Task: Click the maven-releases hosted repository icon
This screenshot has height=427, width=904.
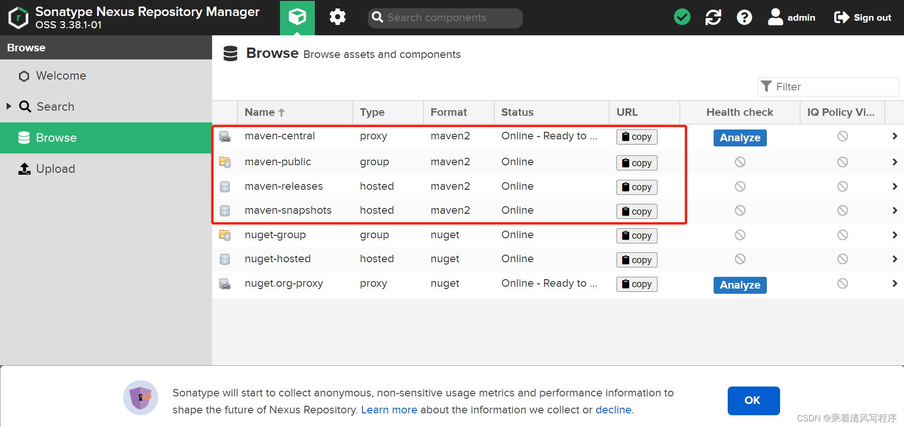Action: tap(225, 187)
